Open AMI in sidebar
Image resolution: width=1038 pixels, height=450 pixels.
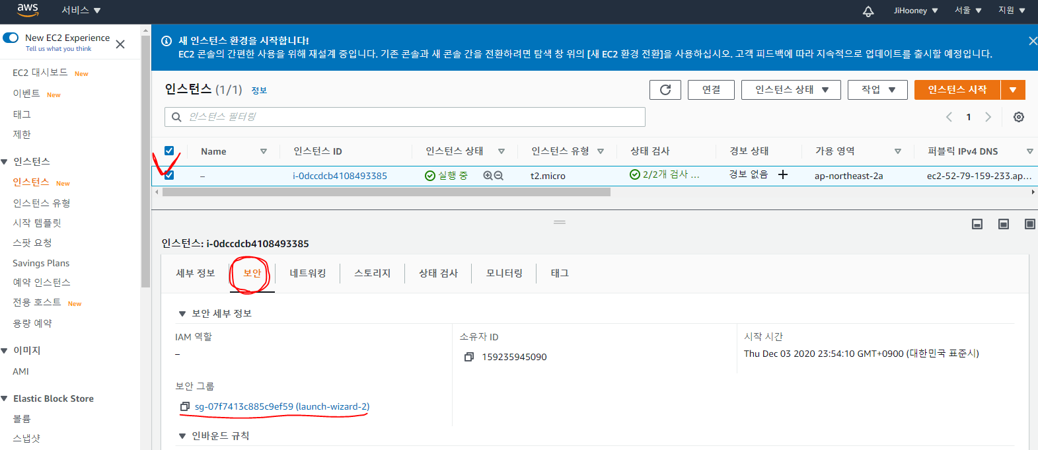pos(21,371)
